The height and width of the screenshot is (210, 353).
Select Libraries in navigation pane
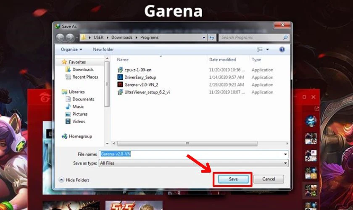pos(76,92)
